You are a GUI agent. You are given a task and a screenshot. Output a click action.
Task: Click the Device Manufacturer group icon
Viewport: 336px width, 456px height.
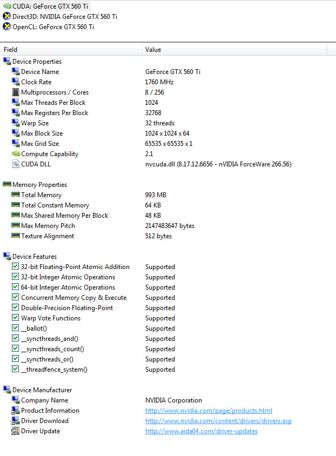click(7, 390)
